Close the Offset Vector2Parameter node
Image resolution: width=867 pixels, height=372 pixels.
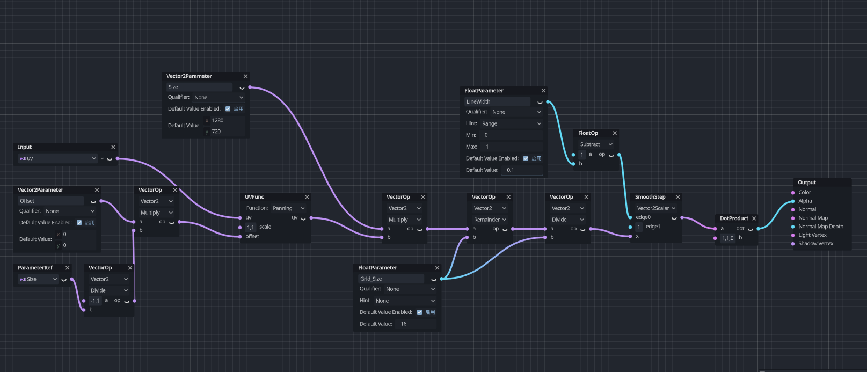pos(97,190)
